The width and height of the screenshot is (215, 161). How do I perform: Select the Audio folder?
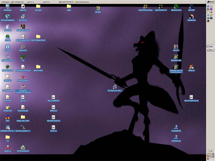(x=69, y=8)
